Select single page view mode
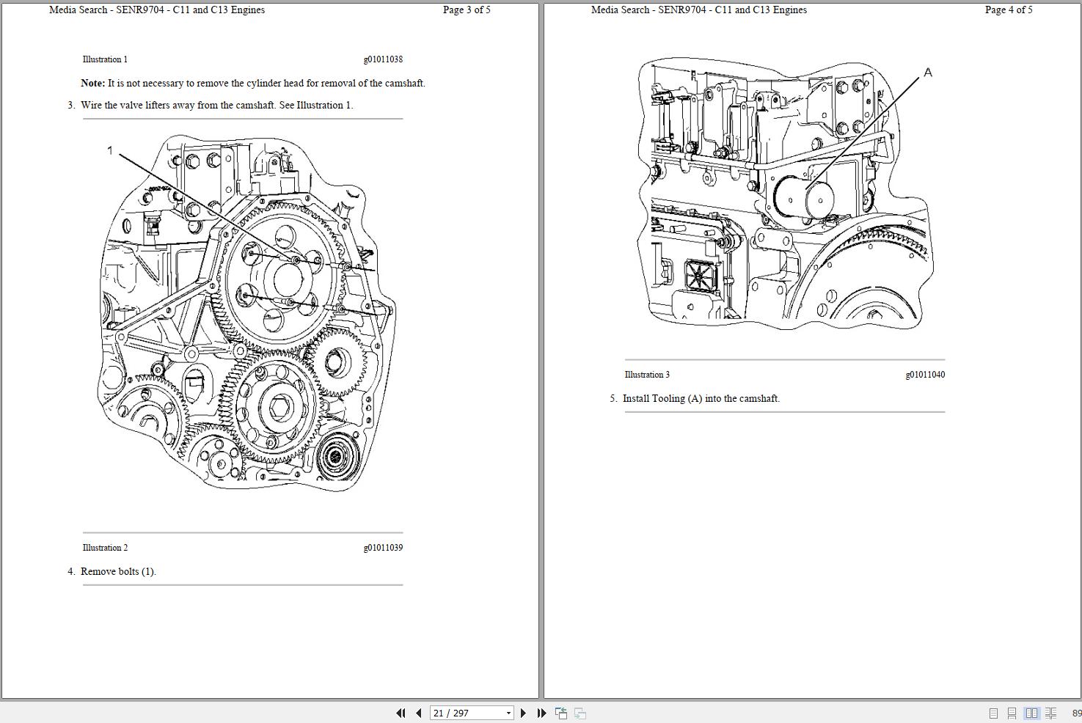Viewport: 1082px width, 723px height. coord(994,712)
